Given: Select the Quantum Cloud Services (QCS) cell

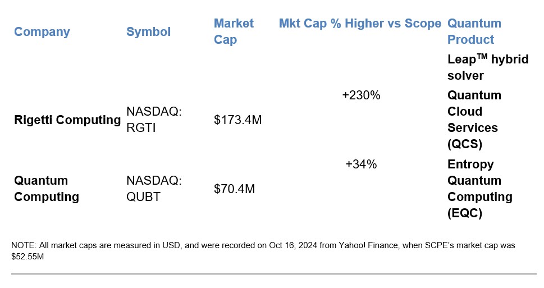Looking at the screenshot, I should [474, 120].
